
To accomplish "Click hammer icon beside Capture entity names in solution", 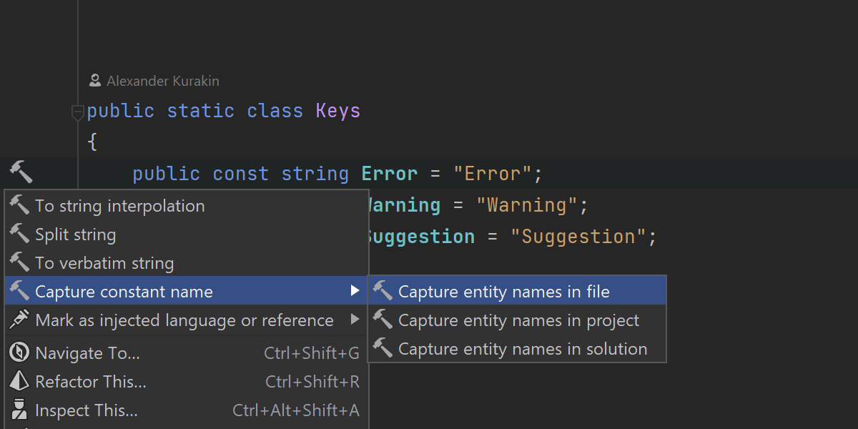I will pyautogui.click(x=383, y=349).
